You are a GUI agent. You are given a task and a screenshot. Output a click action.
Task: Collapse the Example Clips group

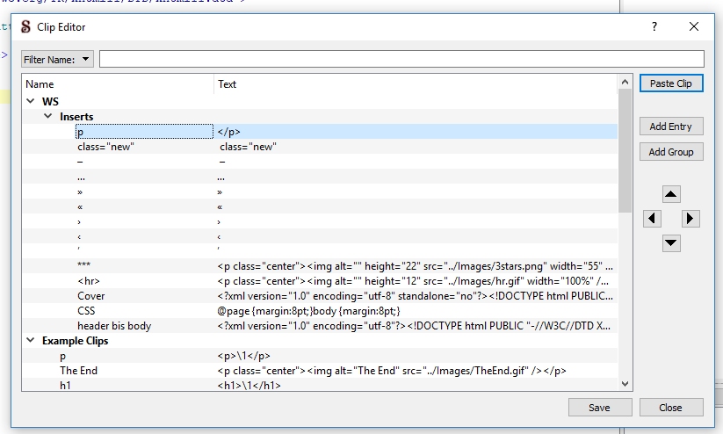pos(31,340)
